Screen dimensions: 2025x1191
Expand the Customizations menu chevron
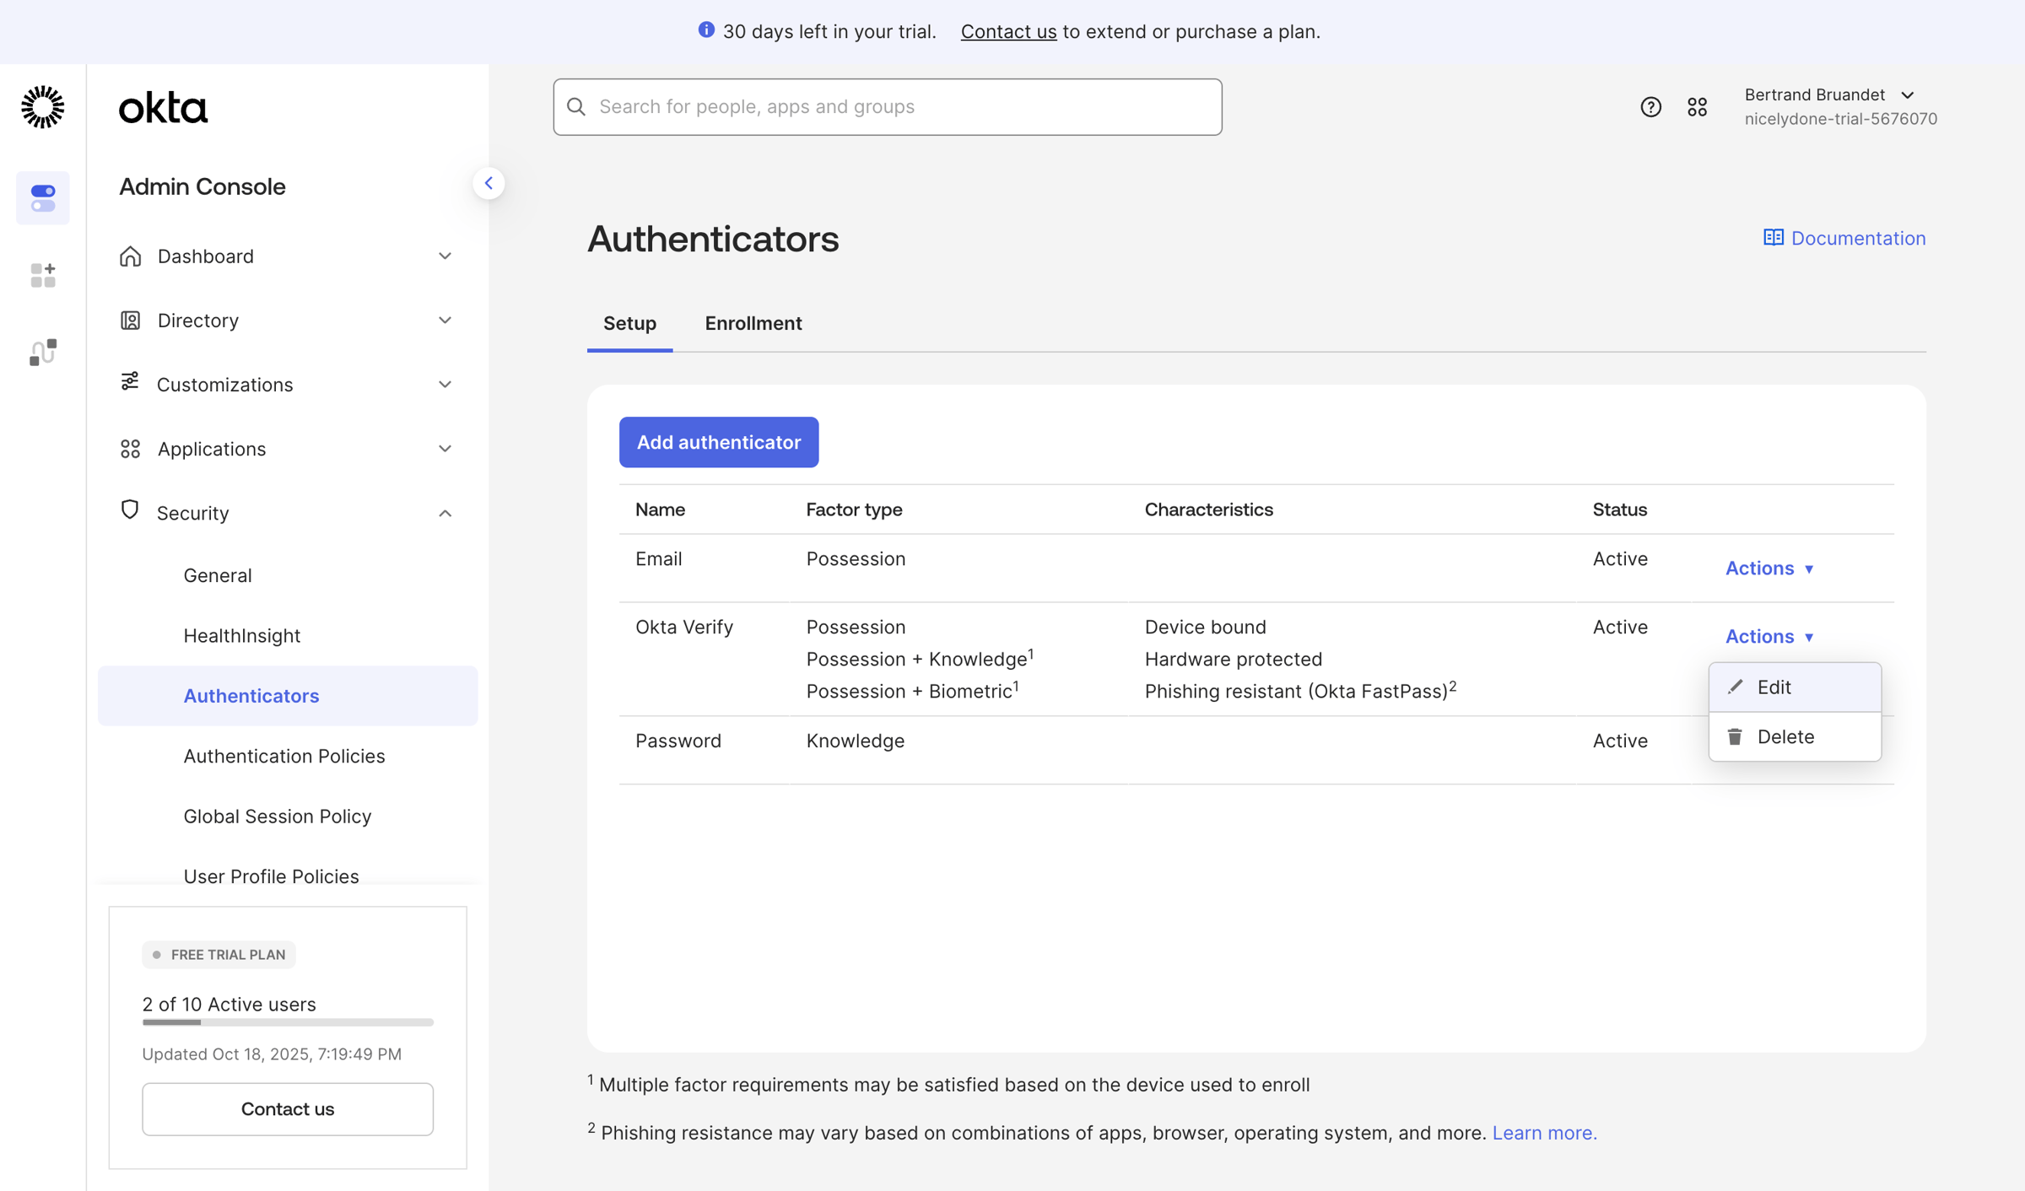click(x=445, y=384)
